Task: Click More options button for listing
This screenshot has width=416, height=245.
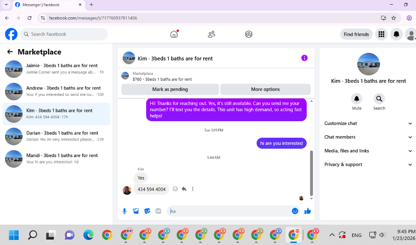Action: coord(265,89)
